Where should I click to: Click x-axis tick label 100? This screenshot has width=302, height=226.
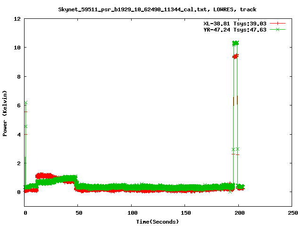pyautogui.click(x=132, y=213)
